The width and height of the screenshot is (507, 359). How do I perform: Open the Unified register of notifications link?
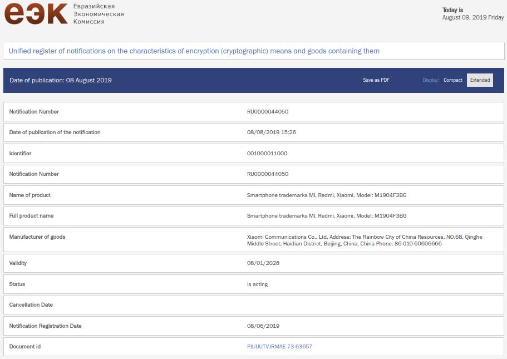(194, 51)
